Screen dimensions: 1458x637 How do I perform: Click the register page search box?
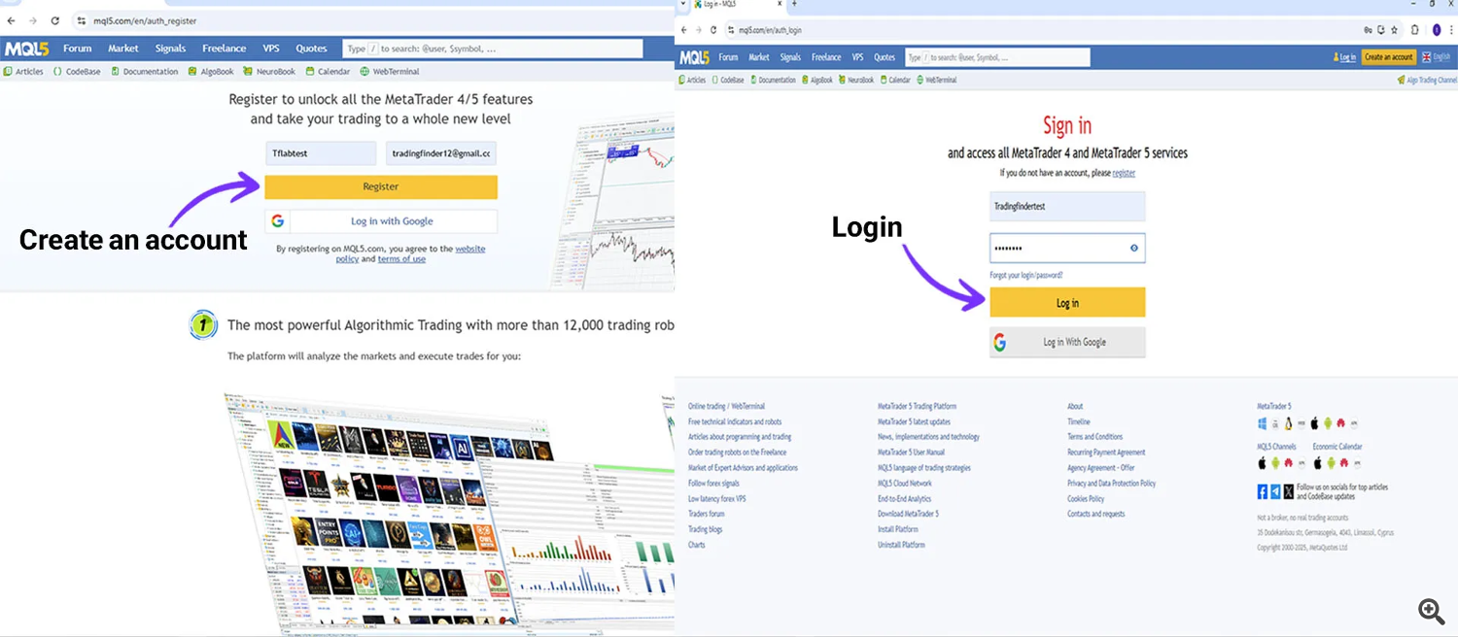493,49
